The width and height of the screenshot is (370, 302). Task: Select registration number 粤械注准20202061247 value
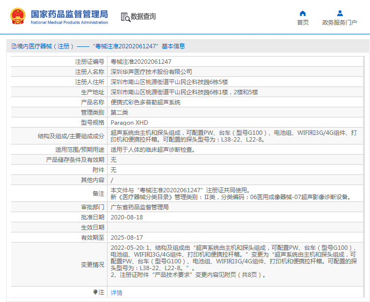(x=141, y=62)
